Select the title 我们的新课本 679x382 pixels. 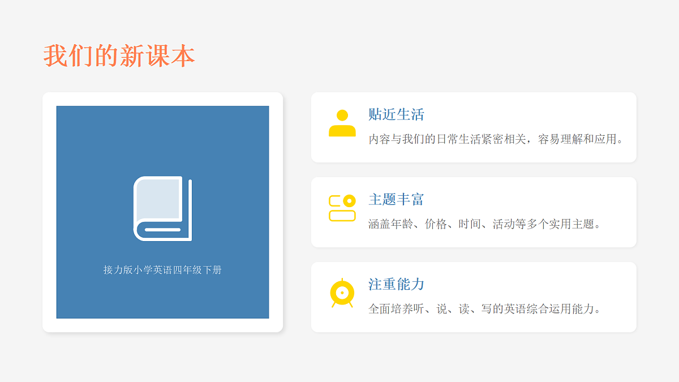pyautogui.click(x=119, y=56)
